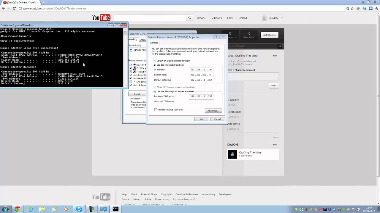This screenshot has height=213, width=380.
Task: Click the empty Alternate DNS server field
Action: coord(201,101)
